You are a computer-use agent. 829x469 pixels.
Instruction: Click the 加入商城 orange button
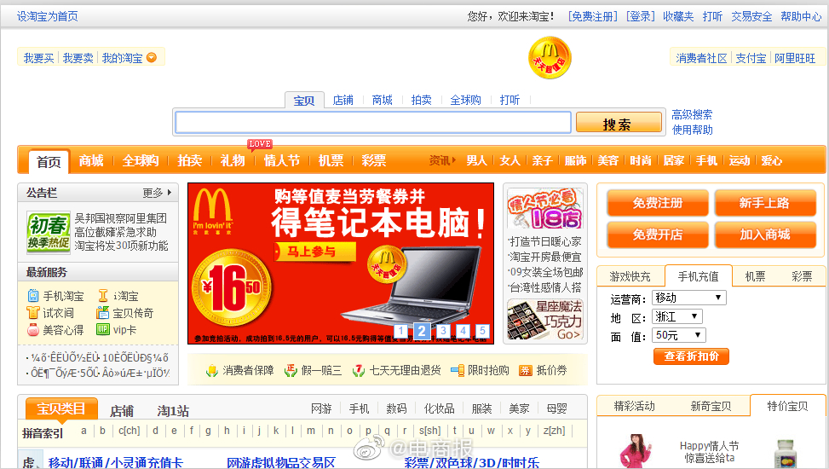point(765,235)
